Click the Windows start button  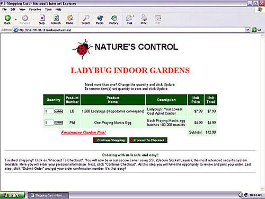pyautogui.click(x=12, y=195)
